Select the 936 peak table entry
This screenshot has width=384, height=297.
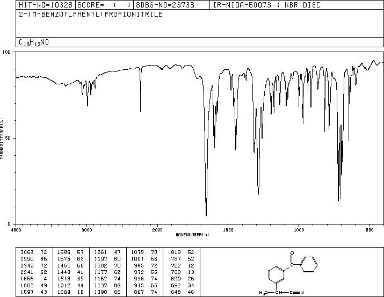(139, 279)
